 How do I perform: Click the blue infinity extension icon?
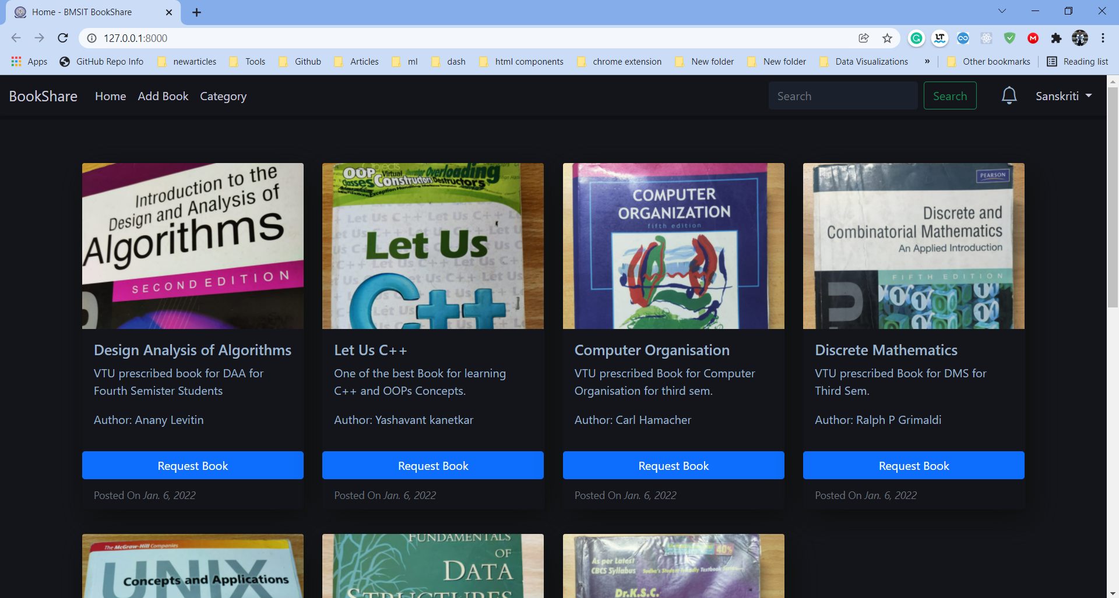click(x=963, y=38)
